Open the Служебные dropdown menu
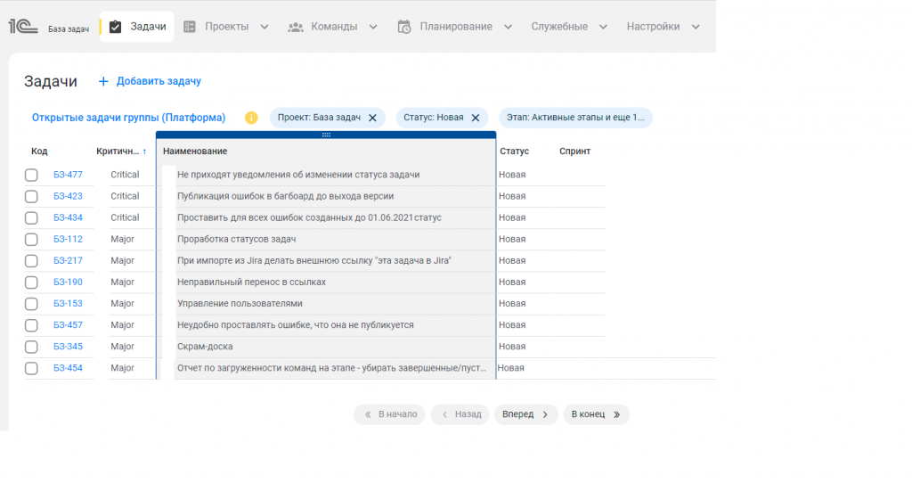This screenshot has height=483, width=912. tap(603, 27)
